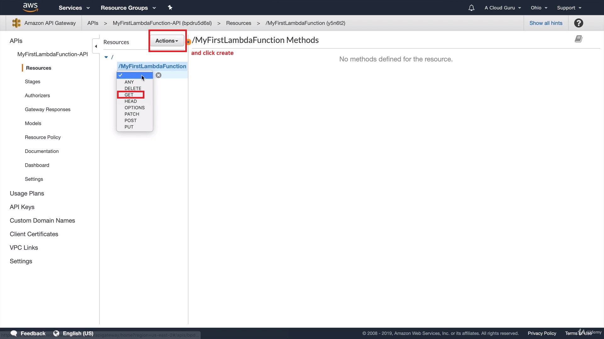Screen dimensions: 604x339
Task: Collapse the left navigation panel arrow
Action: click(96, 46)
